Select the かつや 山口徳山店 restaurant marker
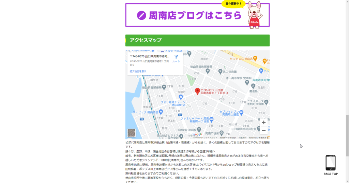The height and width of the screenshot is (183, 349). (255, 59)
